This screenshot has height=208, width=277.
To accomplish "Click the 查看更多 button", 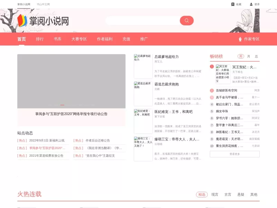I will point(235,154).
